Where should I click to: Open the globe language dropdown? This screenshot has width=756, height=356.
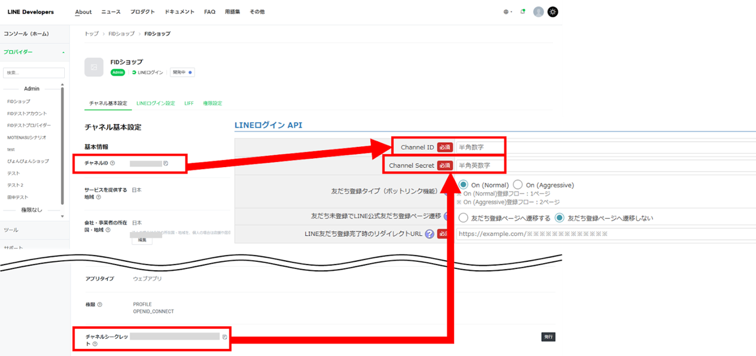tap(508, 11)
